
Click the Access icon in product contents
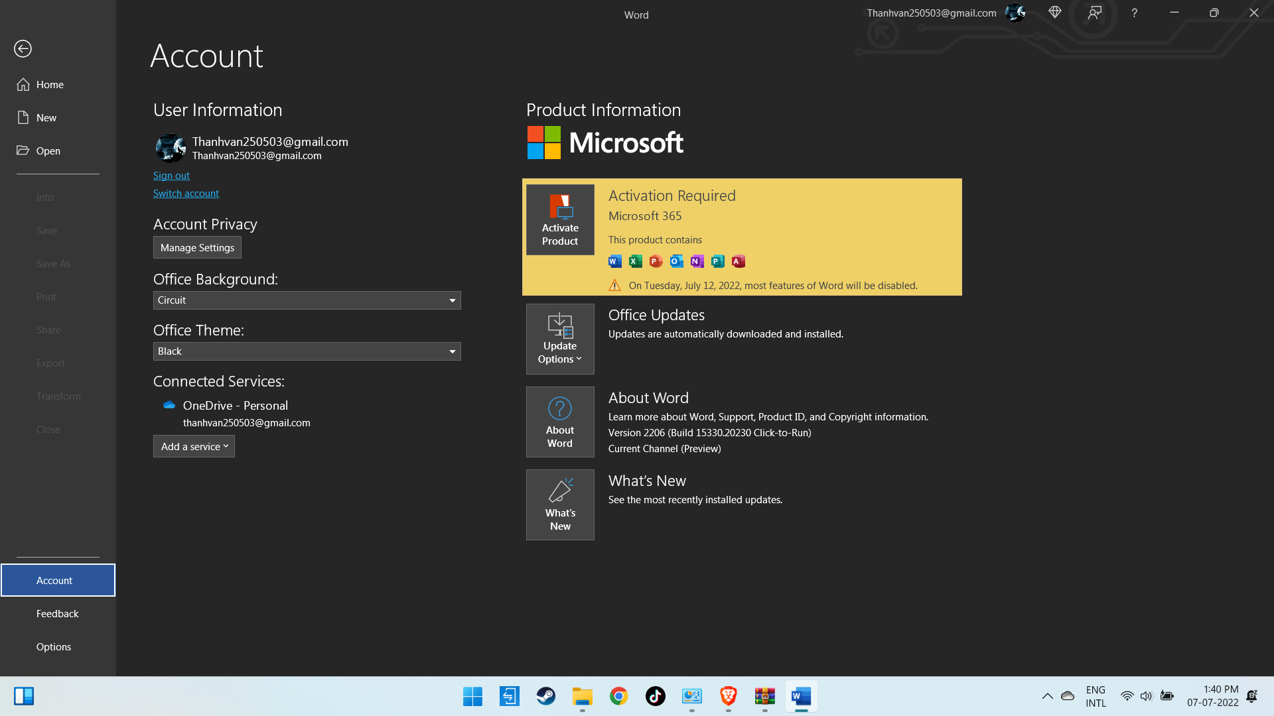point(739,261)
